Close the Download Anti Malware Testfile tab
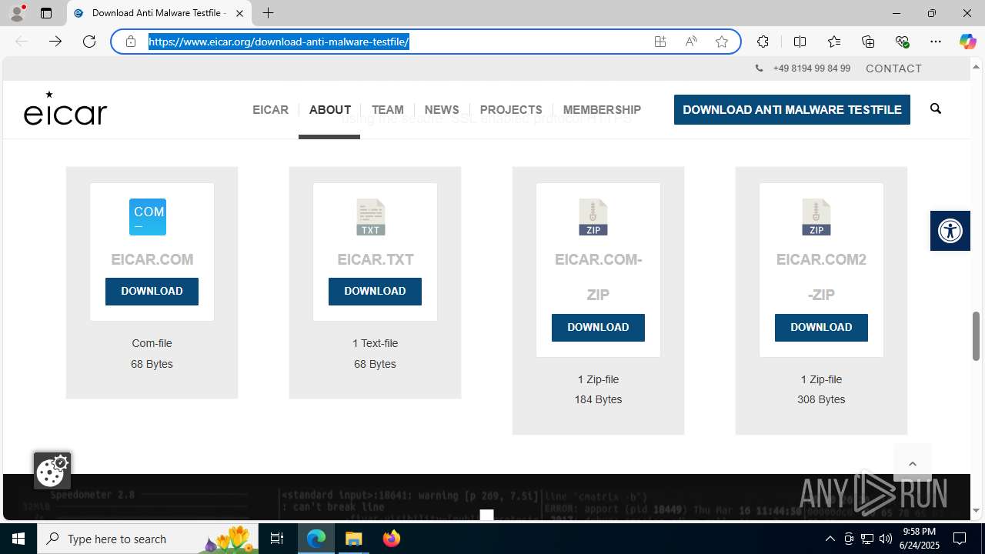Screen dimensions: 985x554 click(239, 13)
